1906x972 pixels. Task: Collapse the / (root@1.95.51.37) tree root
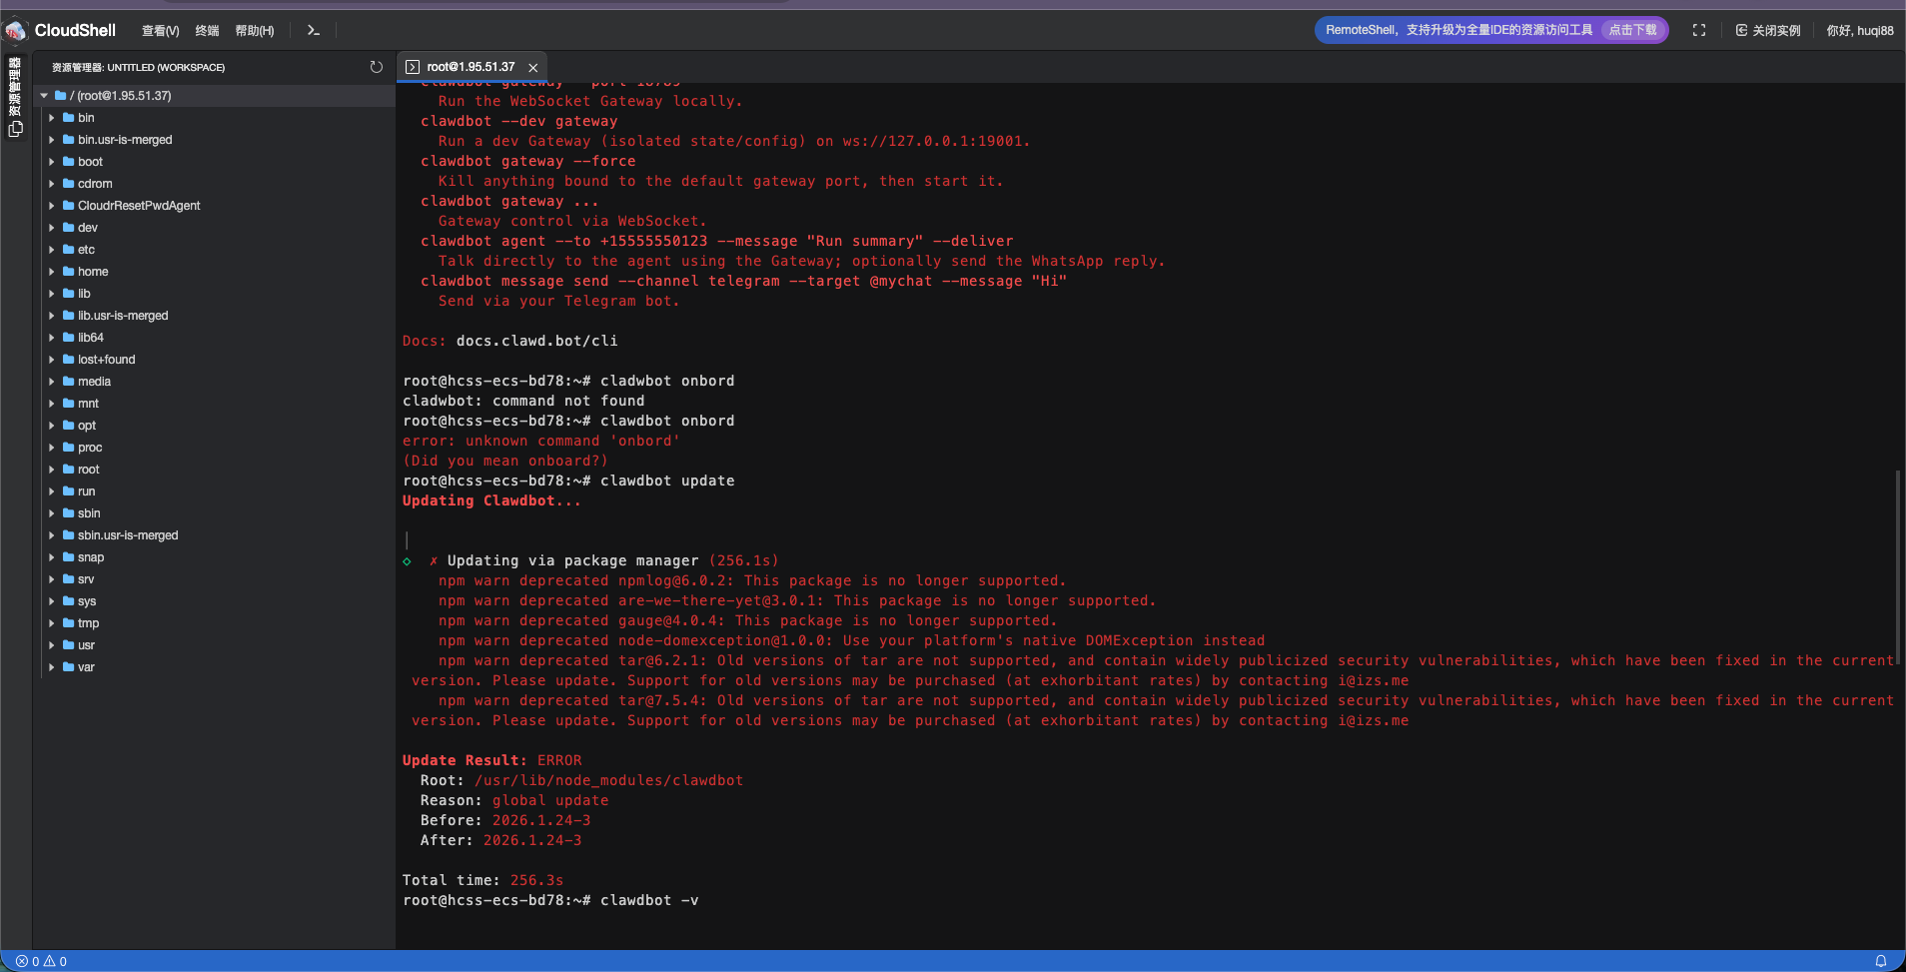click(x=44, y=96)
